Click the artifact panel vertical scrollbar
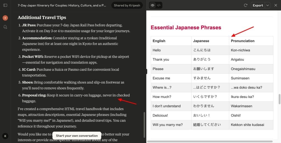Image resolution: width=281 pixels, height=143 pixels. coord(279,98)
